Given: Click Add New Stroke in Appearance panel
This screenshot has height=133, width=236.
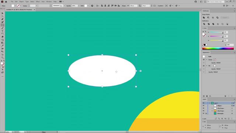Looking at the screenshot, I should pyautogui.click(x=204, y=96).
